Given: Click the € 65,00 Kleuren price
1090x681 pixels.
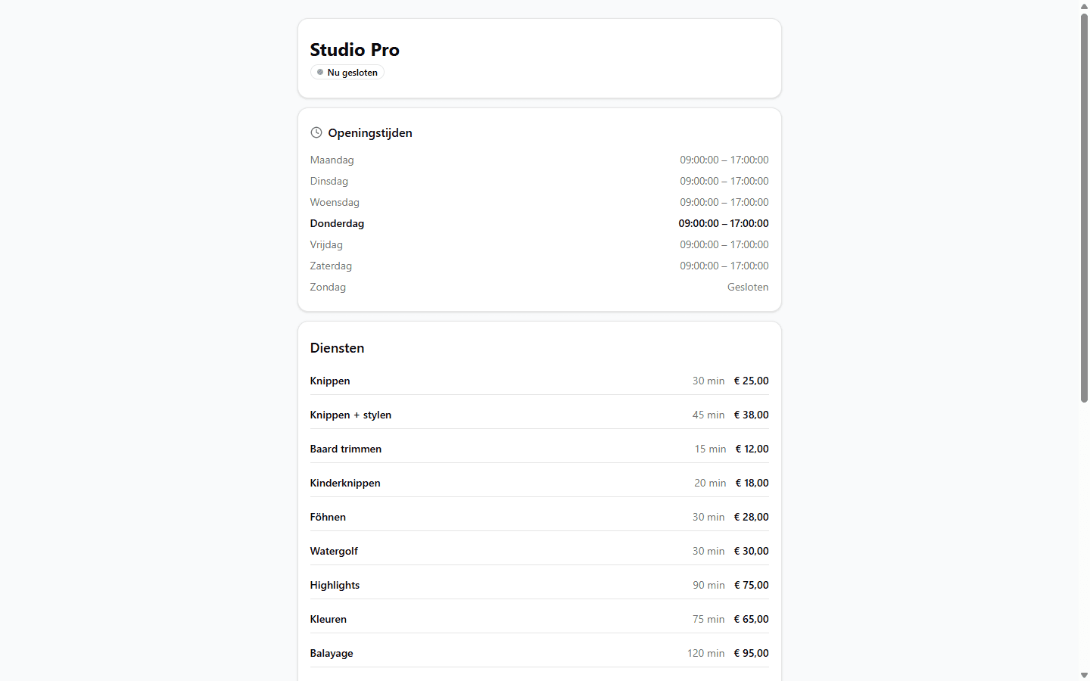Looking at the screenshot, I should tap(752, 619).
